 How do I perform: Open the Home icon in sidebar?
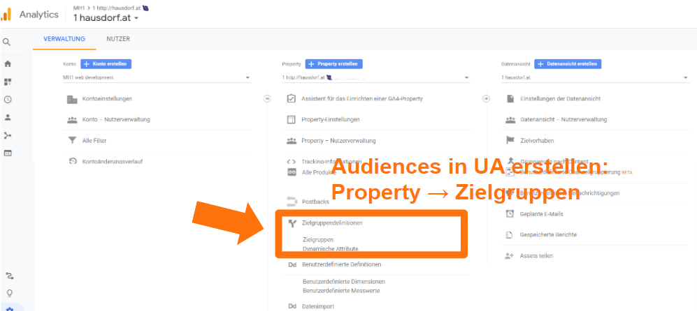point(8,64)
